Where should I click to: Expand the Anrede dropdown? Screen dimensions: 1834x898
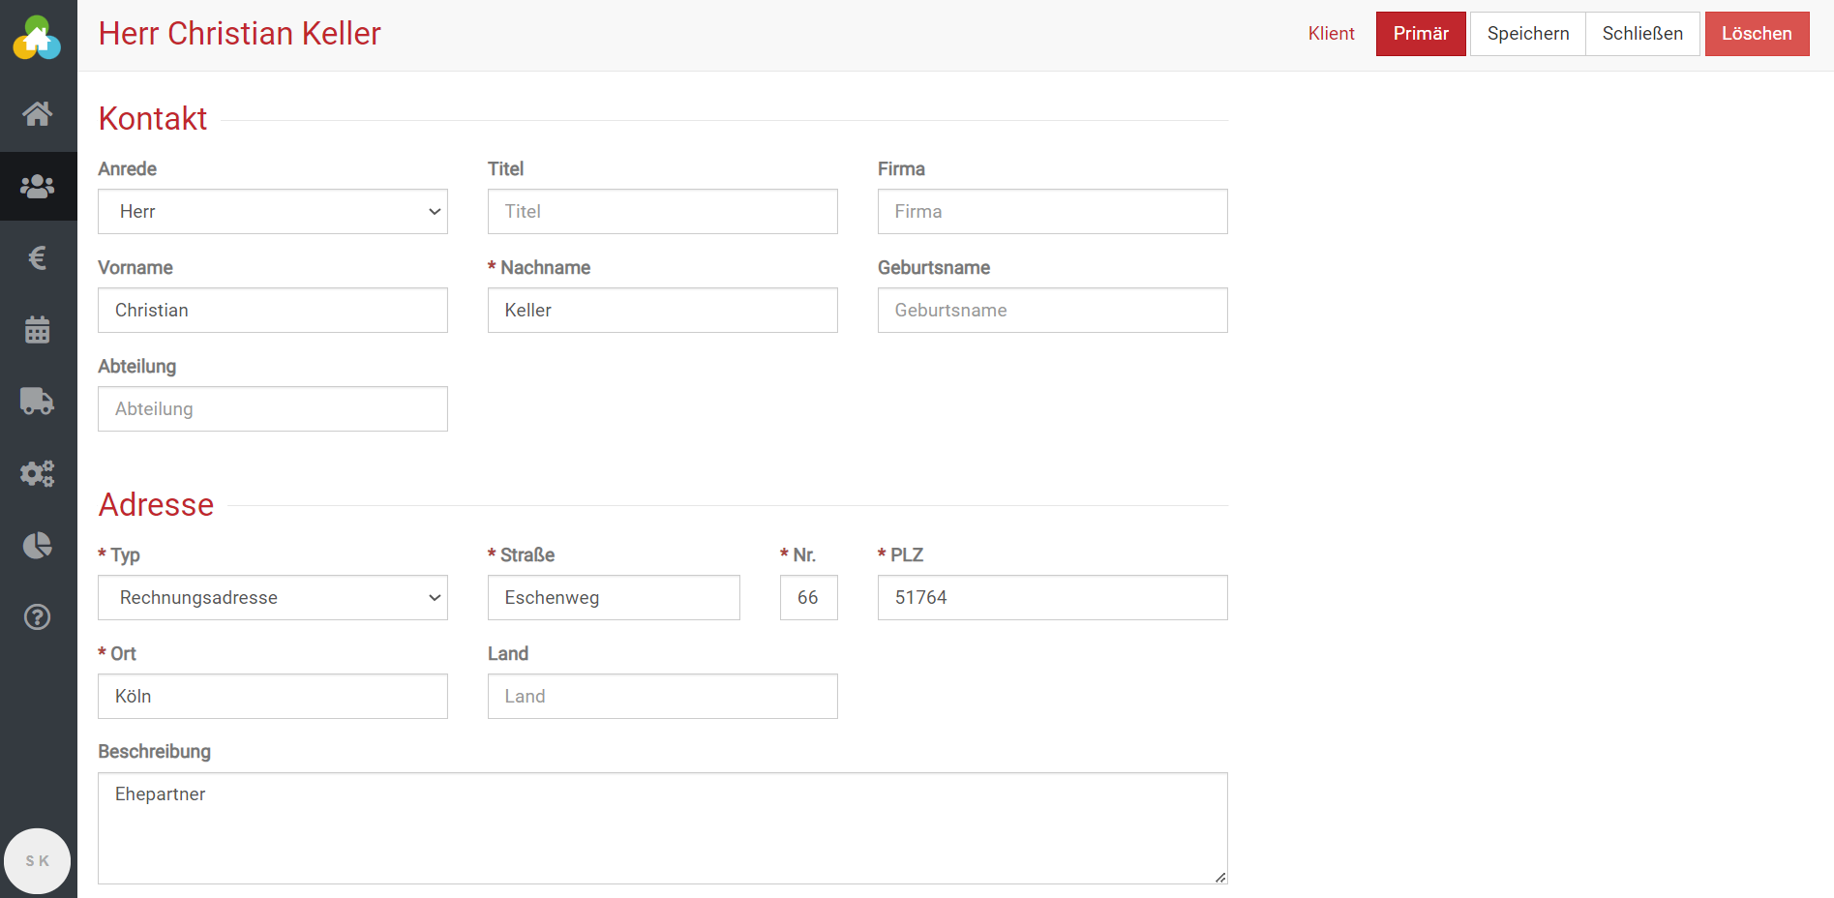272,212
